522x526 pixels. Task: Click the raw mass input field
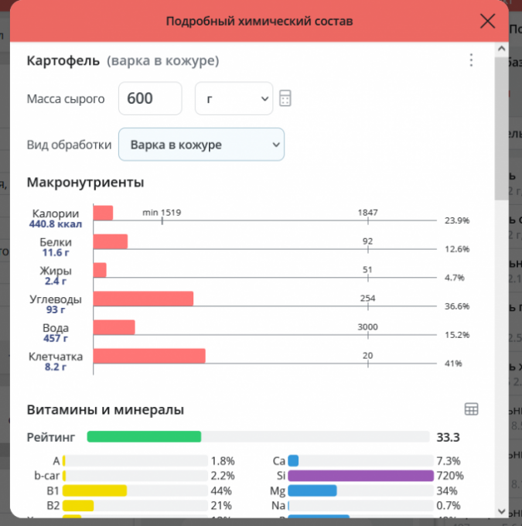click(150, 98)
